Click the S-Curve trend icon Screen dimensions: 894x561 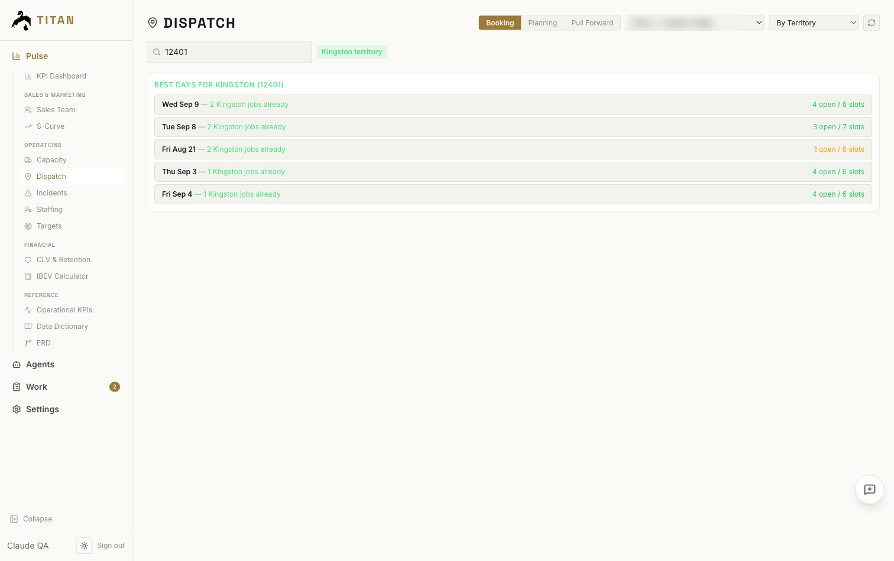28,126
